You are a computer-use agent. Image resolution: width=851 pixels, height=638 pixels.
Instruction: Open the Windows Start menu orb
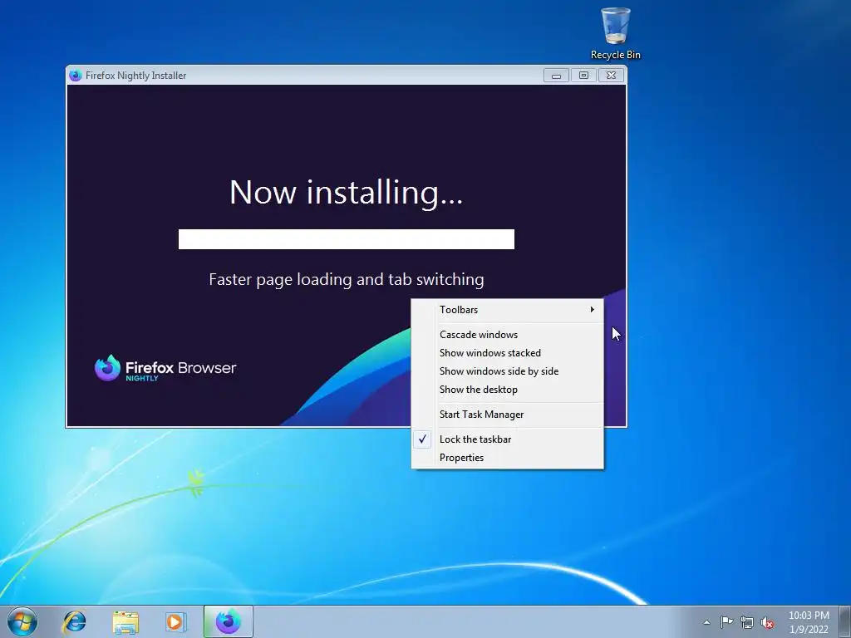(x=22, y=621)
